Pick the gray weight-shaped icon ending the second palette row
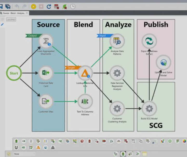This screenshot has width=187, height=157. (53, 147)
